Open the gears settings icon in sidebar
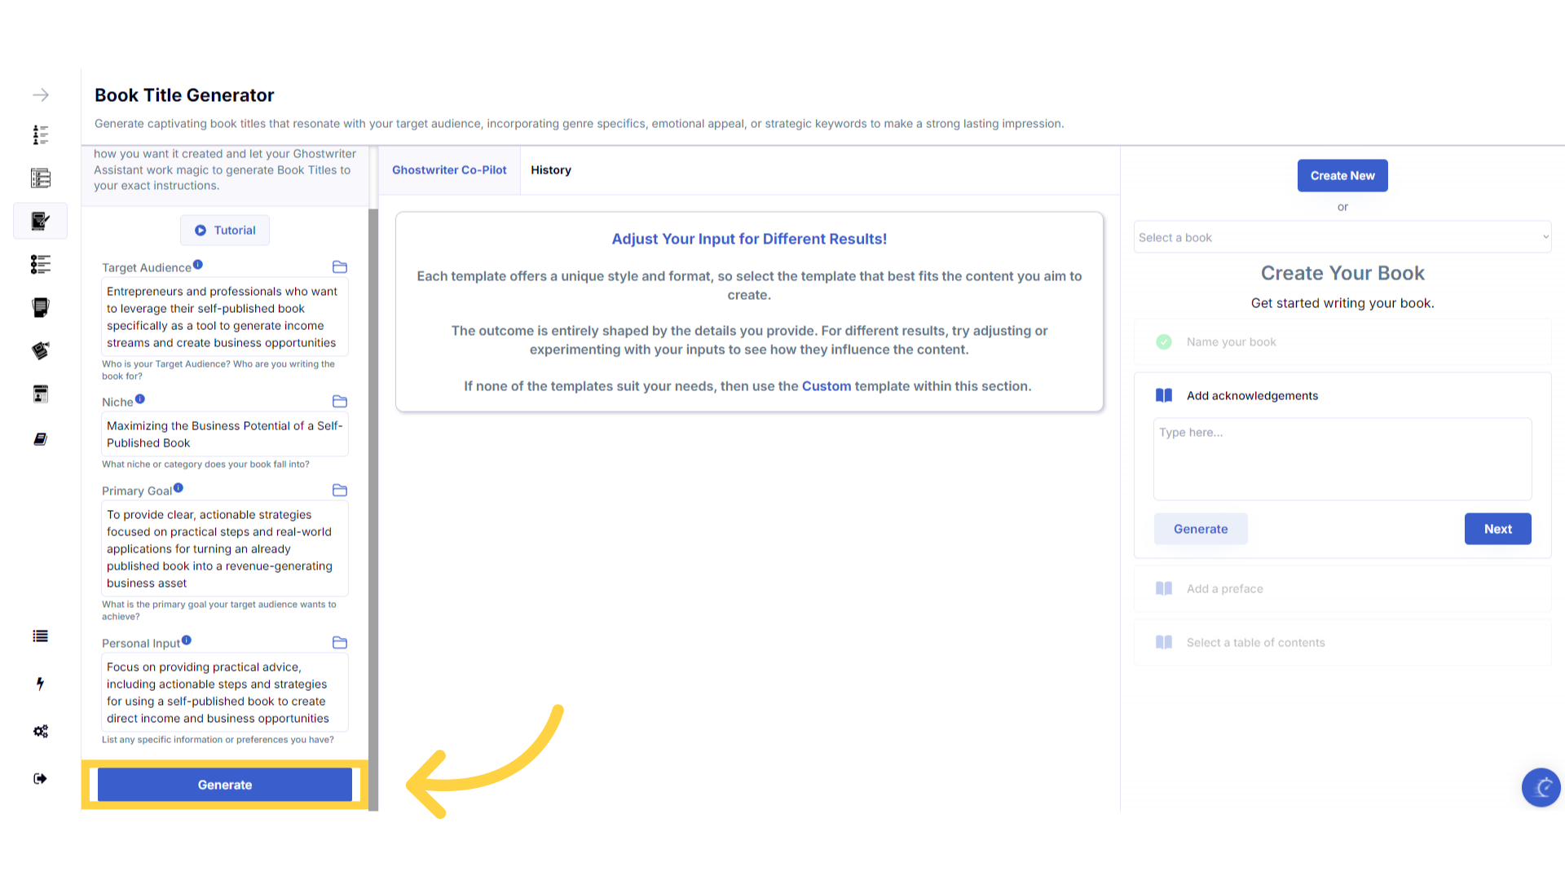Screen dimensions: 1565x880 point(41,731)
